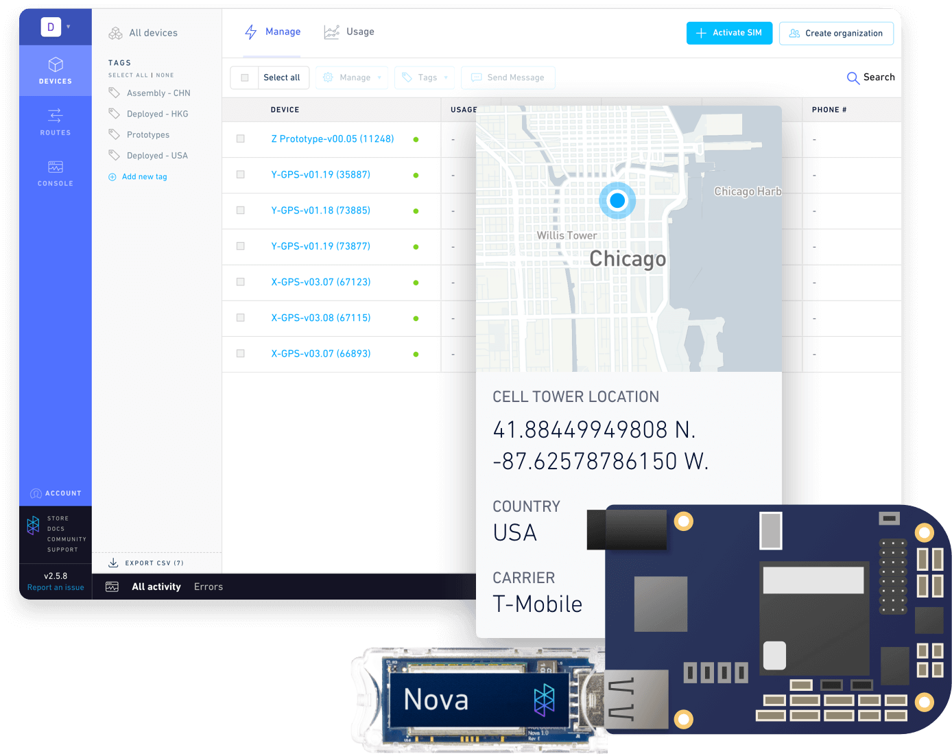The height and width of the screenshot is (756, 952).
Task: Toggle the Select all checkbox
Action: 244,78
